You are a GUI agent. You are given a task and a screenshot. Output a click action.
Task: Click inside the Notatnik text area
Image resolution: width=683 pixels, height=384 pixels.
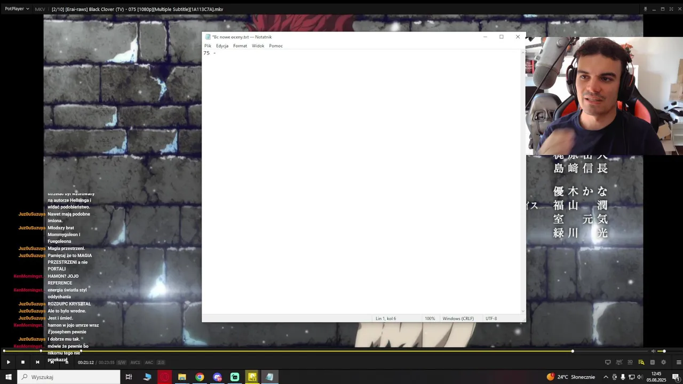361,181
